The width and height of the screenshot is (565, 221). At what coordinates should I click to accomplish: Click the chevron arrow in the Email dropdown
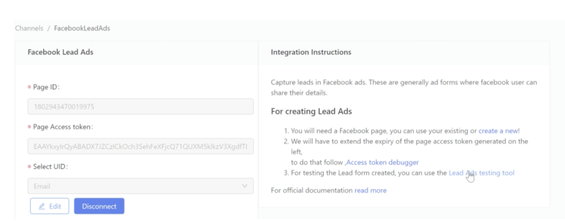point(245,186)
